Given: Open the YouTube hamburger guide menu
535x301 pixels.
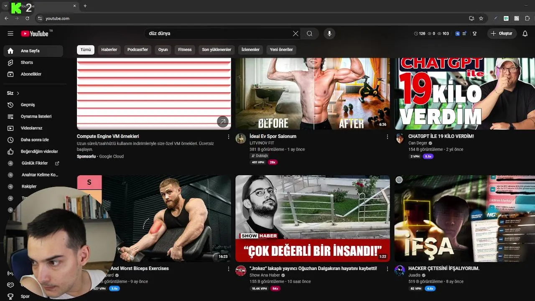Looking at the screenshot, I should point(10,33).
